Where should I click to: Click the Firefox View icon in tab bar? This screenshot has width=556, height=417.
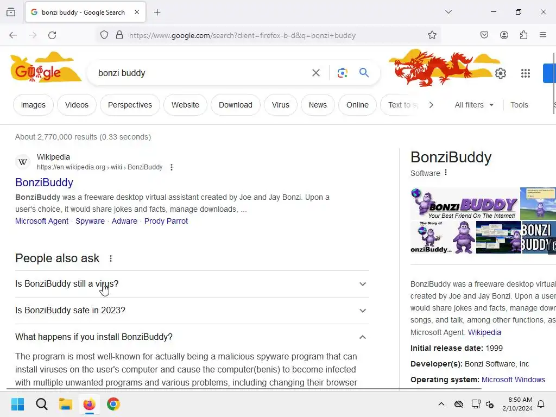[11, 12]
